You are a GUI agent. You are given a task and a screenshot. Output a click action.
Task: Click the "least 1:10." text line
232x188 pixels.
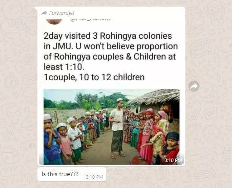64,67
